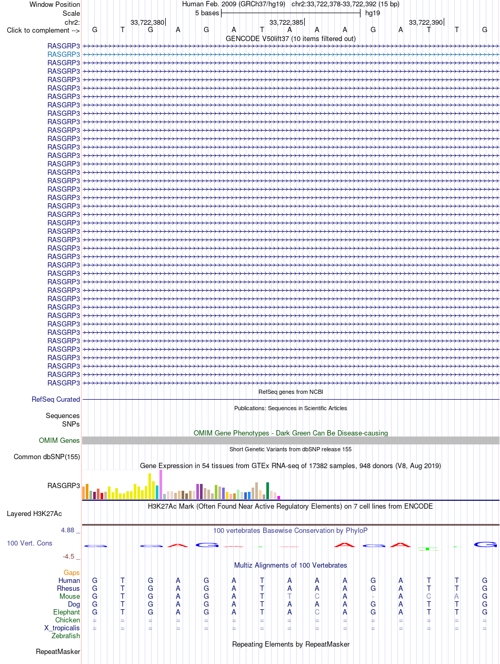Screen dimensions: 500x664
Task: Click the cyan bar in the GTEx expression chart
Action: point(157,492)
